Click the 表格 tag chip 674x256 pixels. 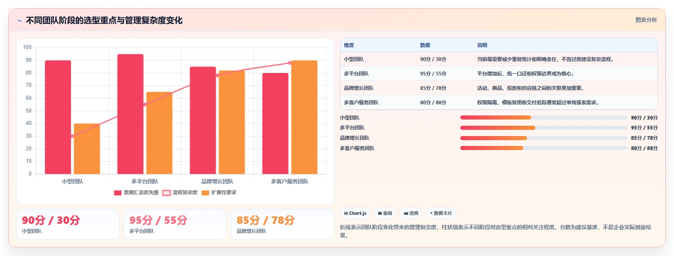click(385, 213)
